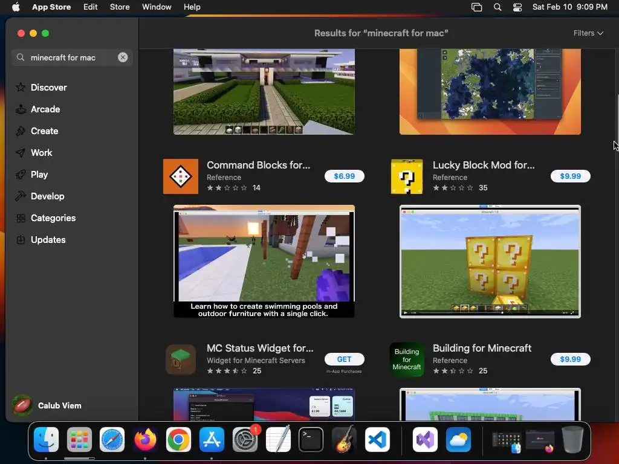
Task: Click Command Blocks star rating
Action: click(227, 188)
